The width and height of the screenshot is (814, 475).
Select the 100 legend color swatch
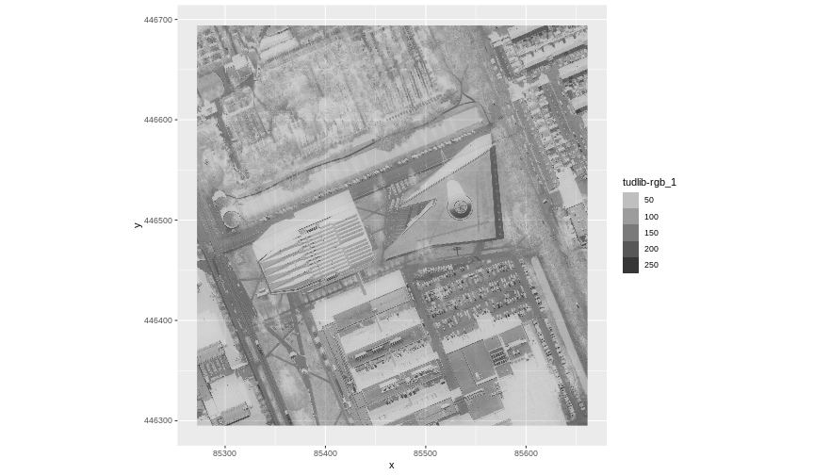[630, 217]
